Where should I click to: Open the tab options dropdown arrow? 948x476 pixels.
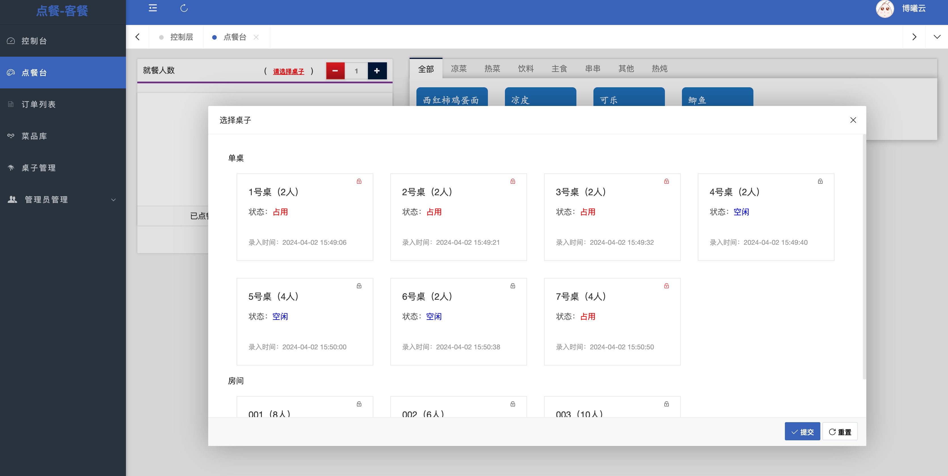pos(937,37)
